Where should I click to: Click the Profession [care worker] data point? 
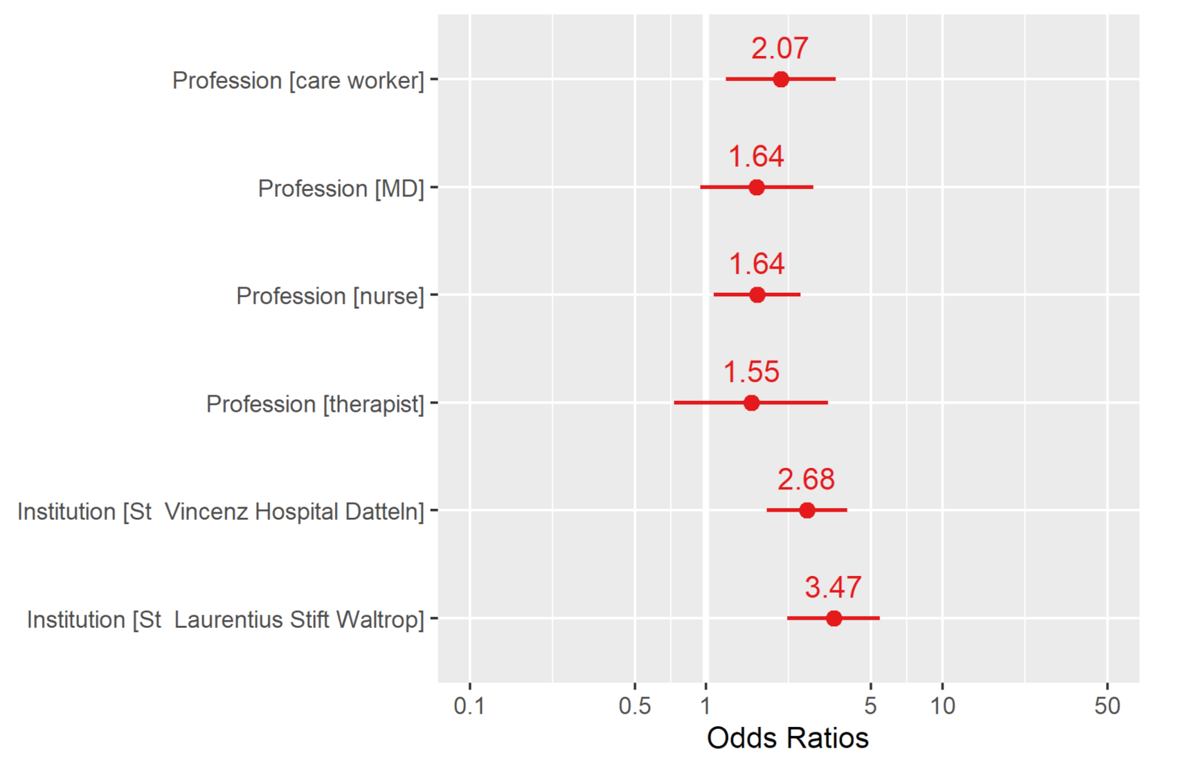(x=780, y=80)
